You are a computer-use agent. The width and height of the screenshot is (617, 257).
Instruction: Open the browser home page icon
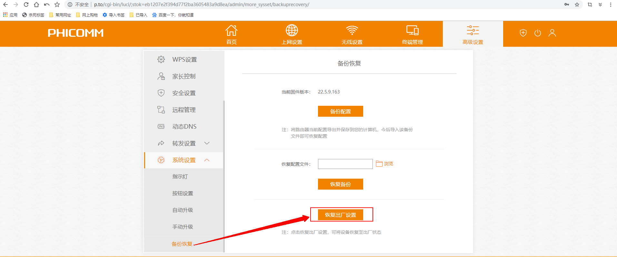point(36,5)
